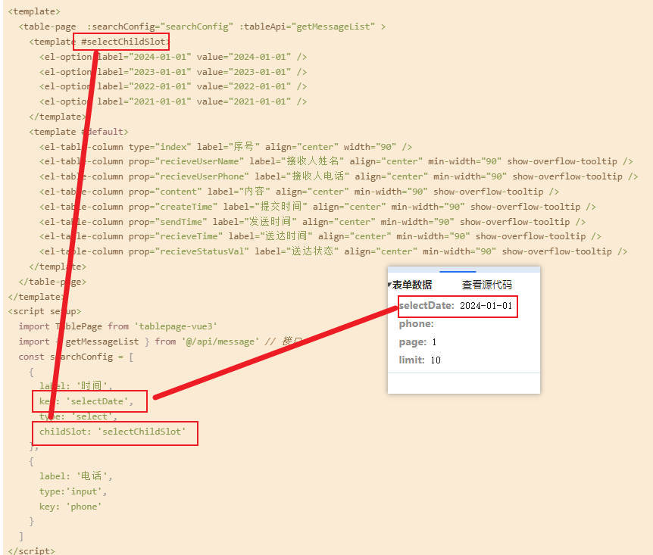Select the selectDate: 2024-01-01 row
Viewport: 653px width, 555px height.
click(455, 306)
